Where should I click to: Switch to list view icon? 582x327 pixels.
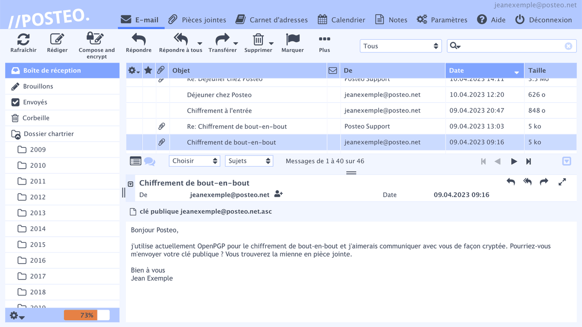tap(135, 161)
